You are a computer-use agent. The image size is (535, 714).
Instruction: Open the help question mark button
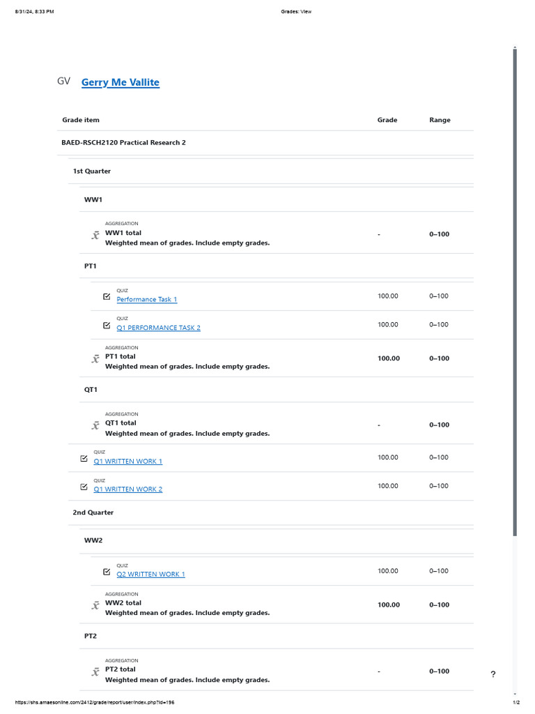pyautogui.click(x=493, y=674)
